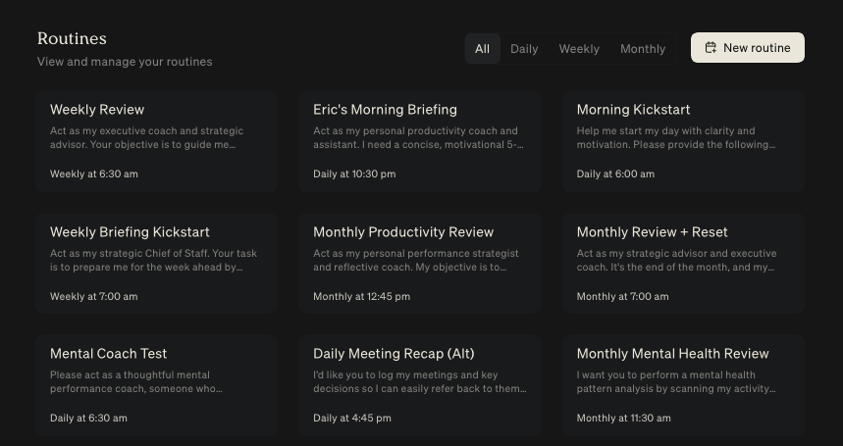The width and height of the screenshot is (843, 446).
Task: Click the 'Daily at 10:30 pm' schedule label
Action: (x=354, y=174)
